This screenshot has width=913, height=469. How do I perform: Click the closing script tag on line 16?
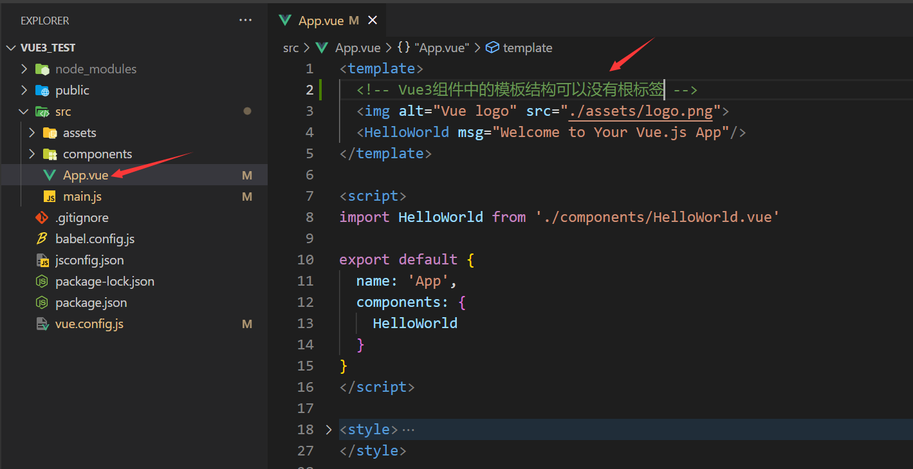377,387
